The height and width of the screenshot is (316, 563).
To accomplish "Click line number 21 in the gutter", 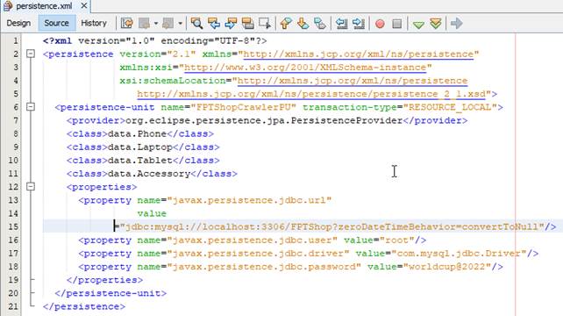I will (13, 306).
